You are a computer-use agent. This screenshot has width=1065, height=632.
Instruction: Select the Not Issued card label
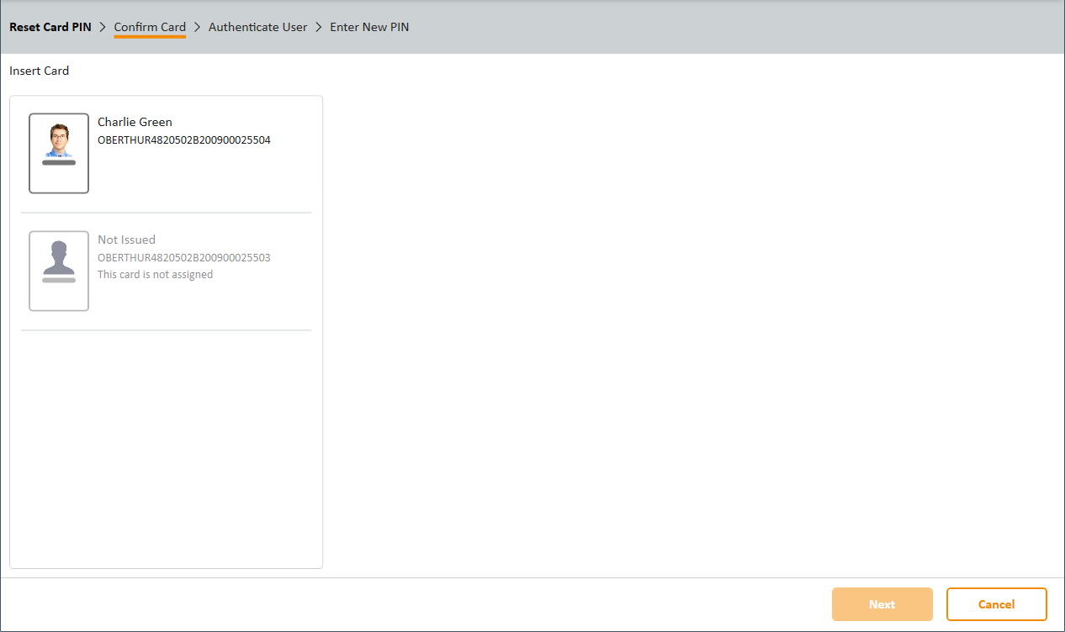point(126,240)
